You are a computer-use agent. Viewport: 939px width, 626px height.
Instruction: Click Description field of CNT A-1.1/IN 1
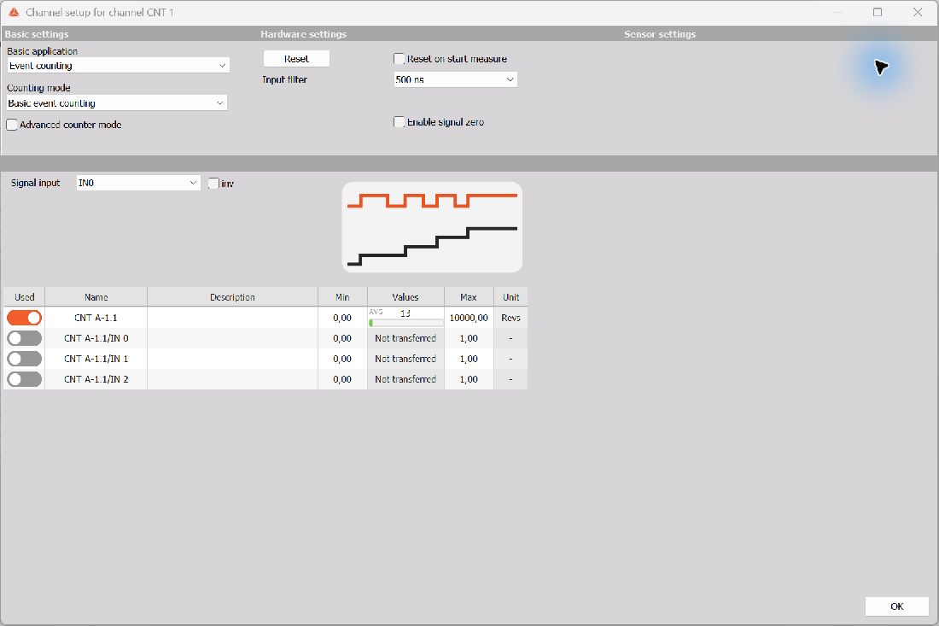tap(232, 359)
